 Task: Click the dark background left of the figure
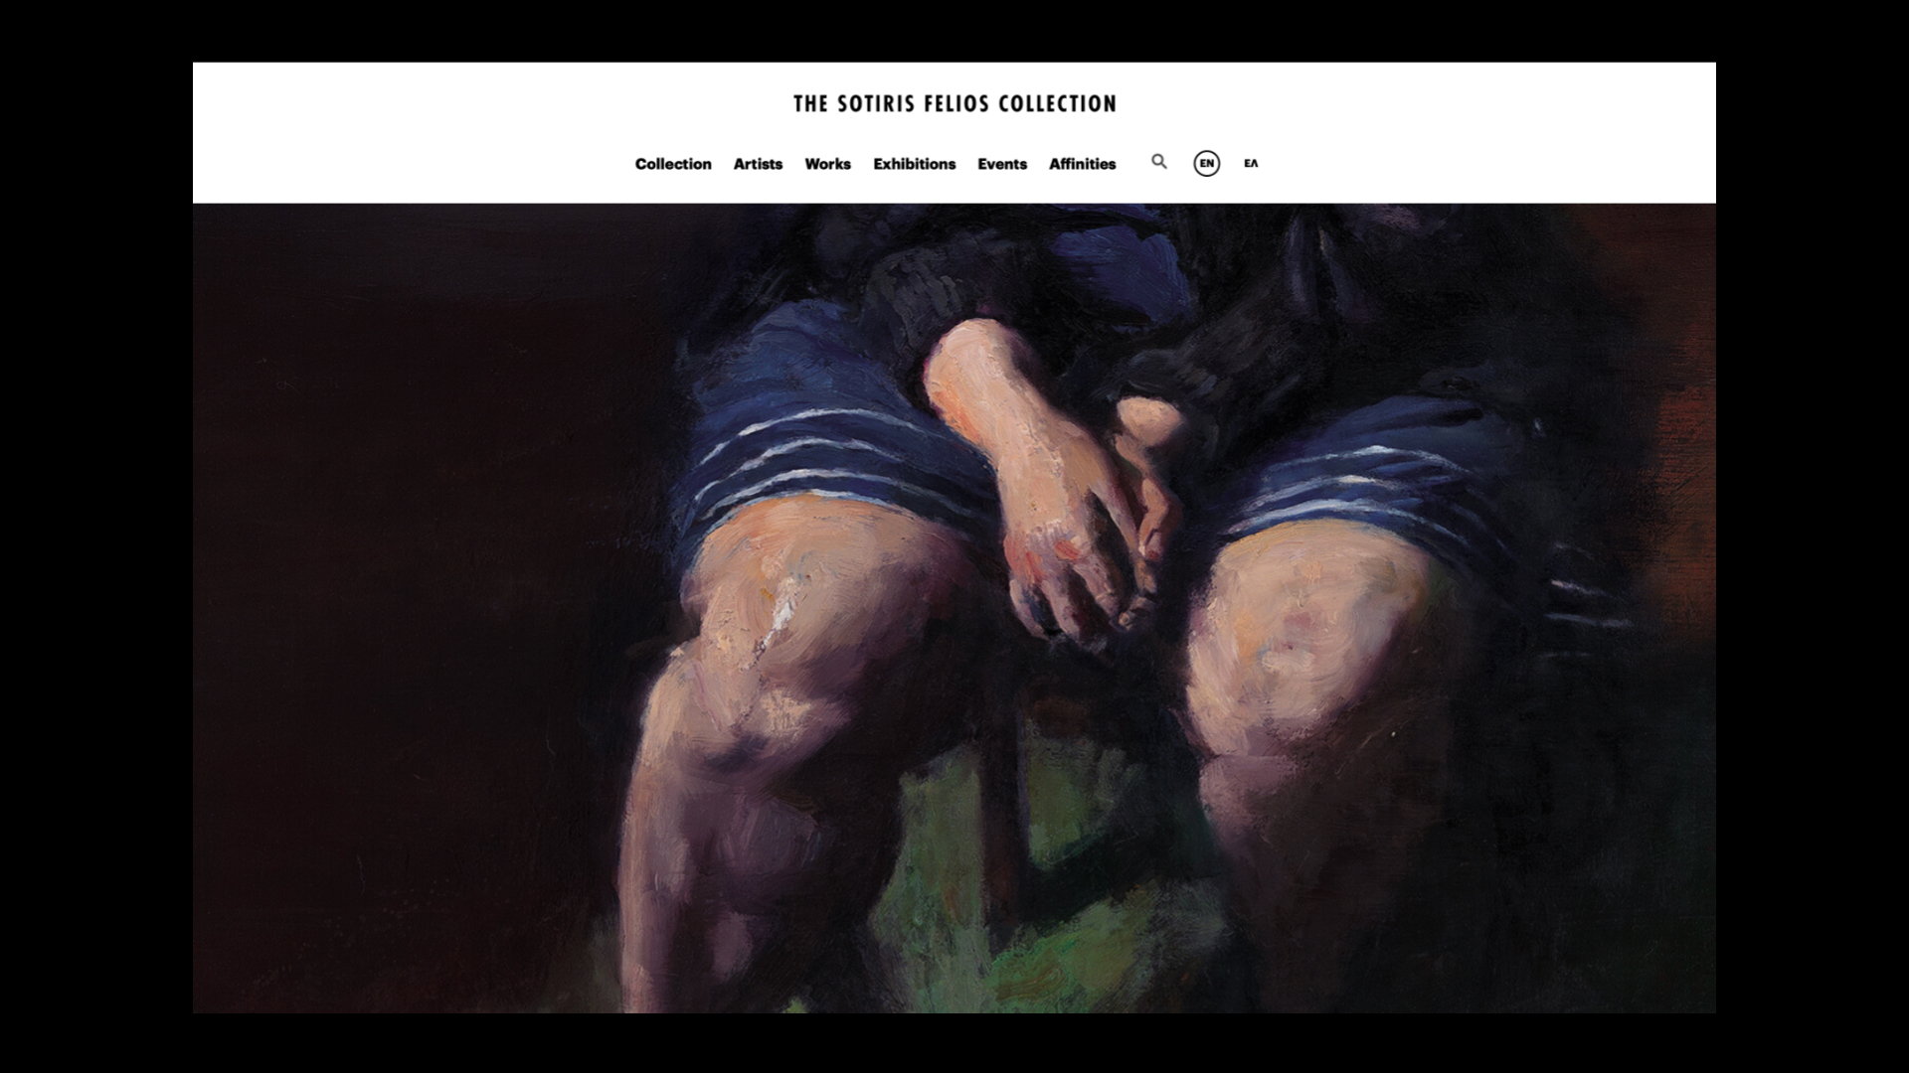coord(418,596)
